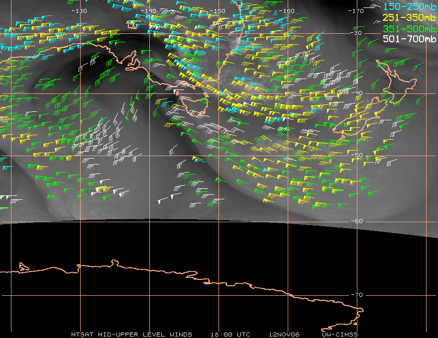
Task: Click the -30 latitude label
Action: 356,33
